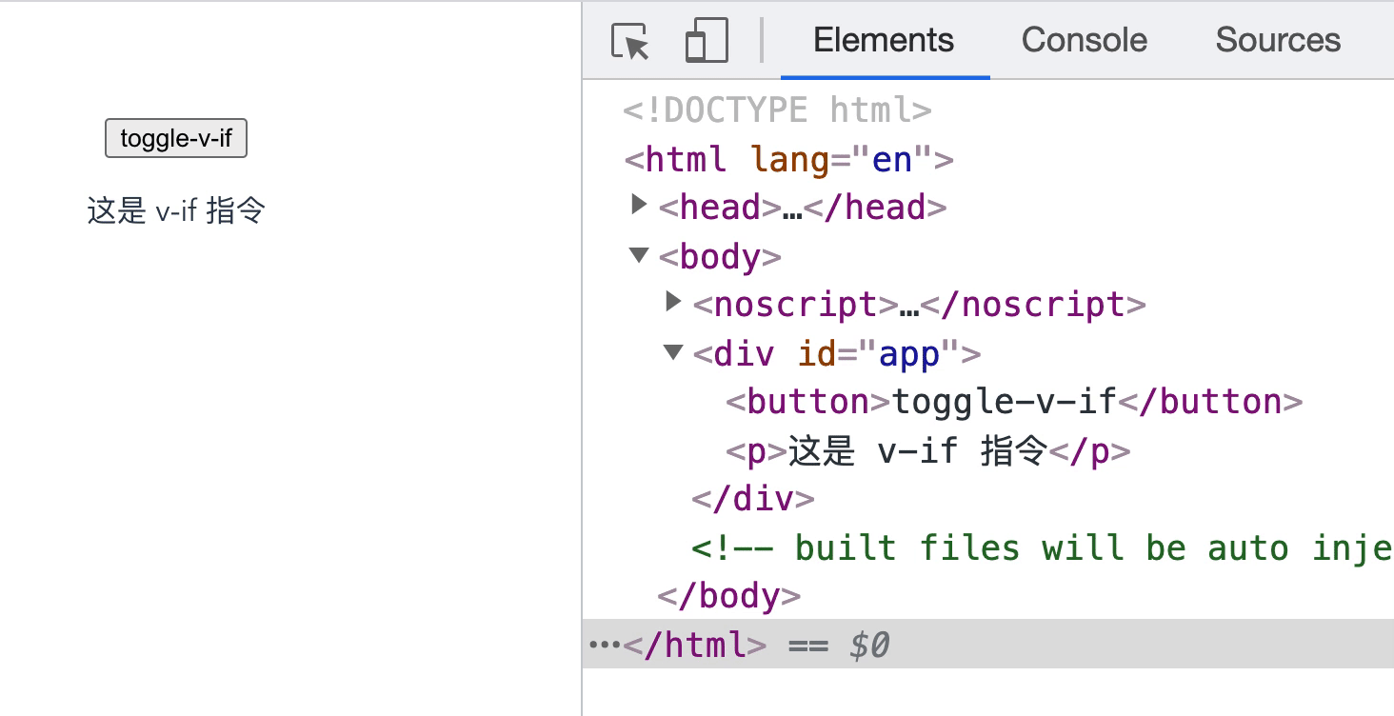The image size is (1394, 716).
Task: Collapse the body element node
Action: tap(638, 254)
